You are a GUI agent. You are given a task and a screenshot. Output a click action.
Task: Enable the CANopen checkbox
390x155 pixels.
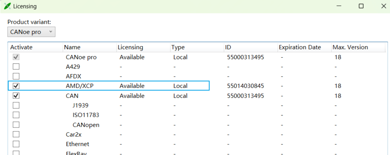click(x=16, y=125)
